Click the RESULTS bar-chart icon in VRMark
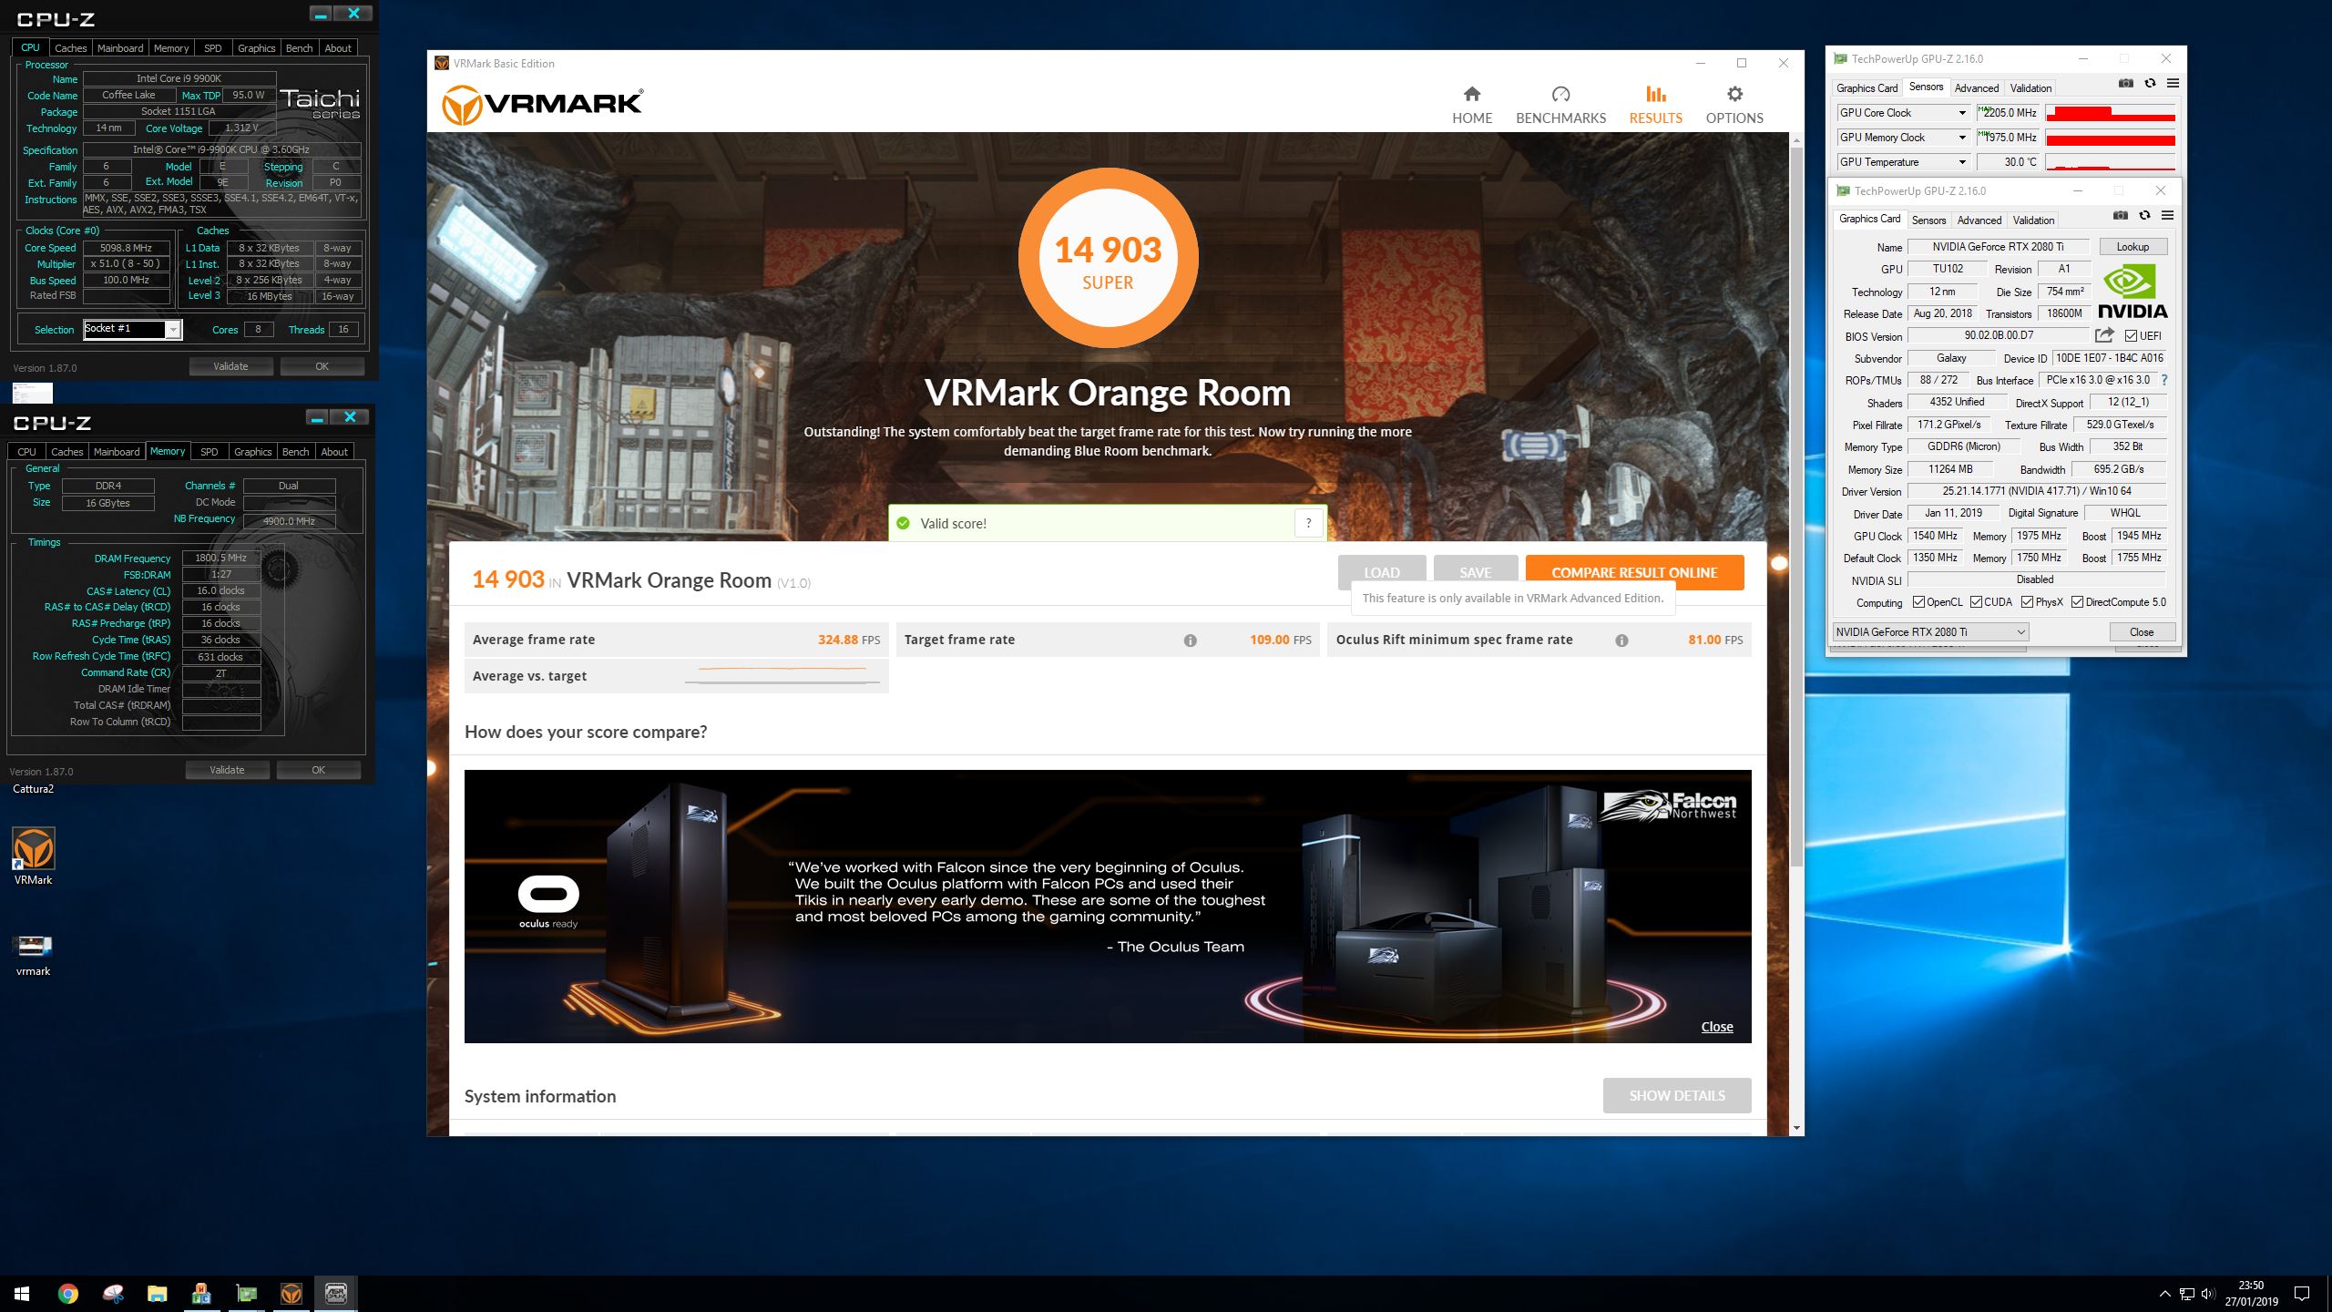 [x=1655, y=94]
